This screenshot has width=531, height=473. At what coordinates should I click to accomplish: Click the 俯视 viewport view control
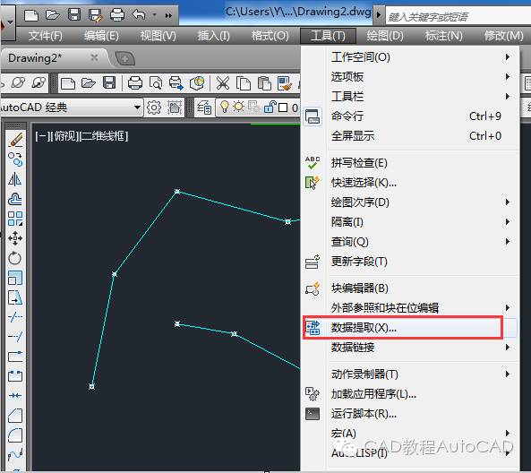(64, 136)
